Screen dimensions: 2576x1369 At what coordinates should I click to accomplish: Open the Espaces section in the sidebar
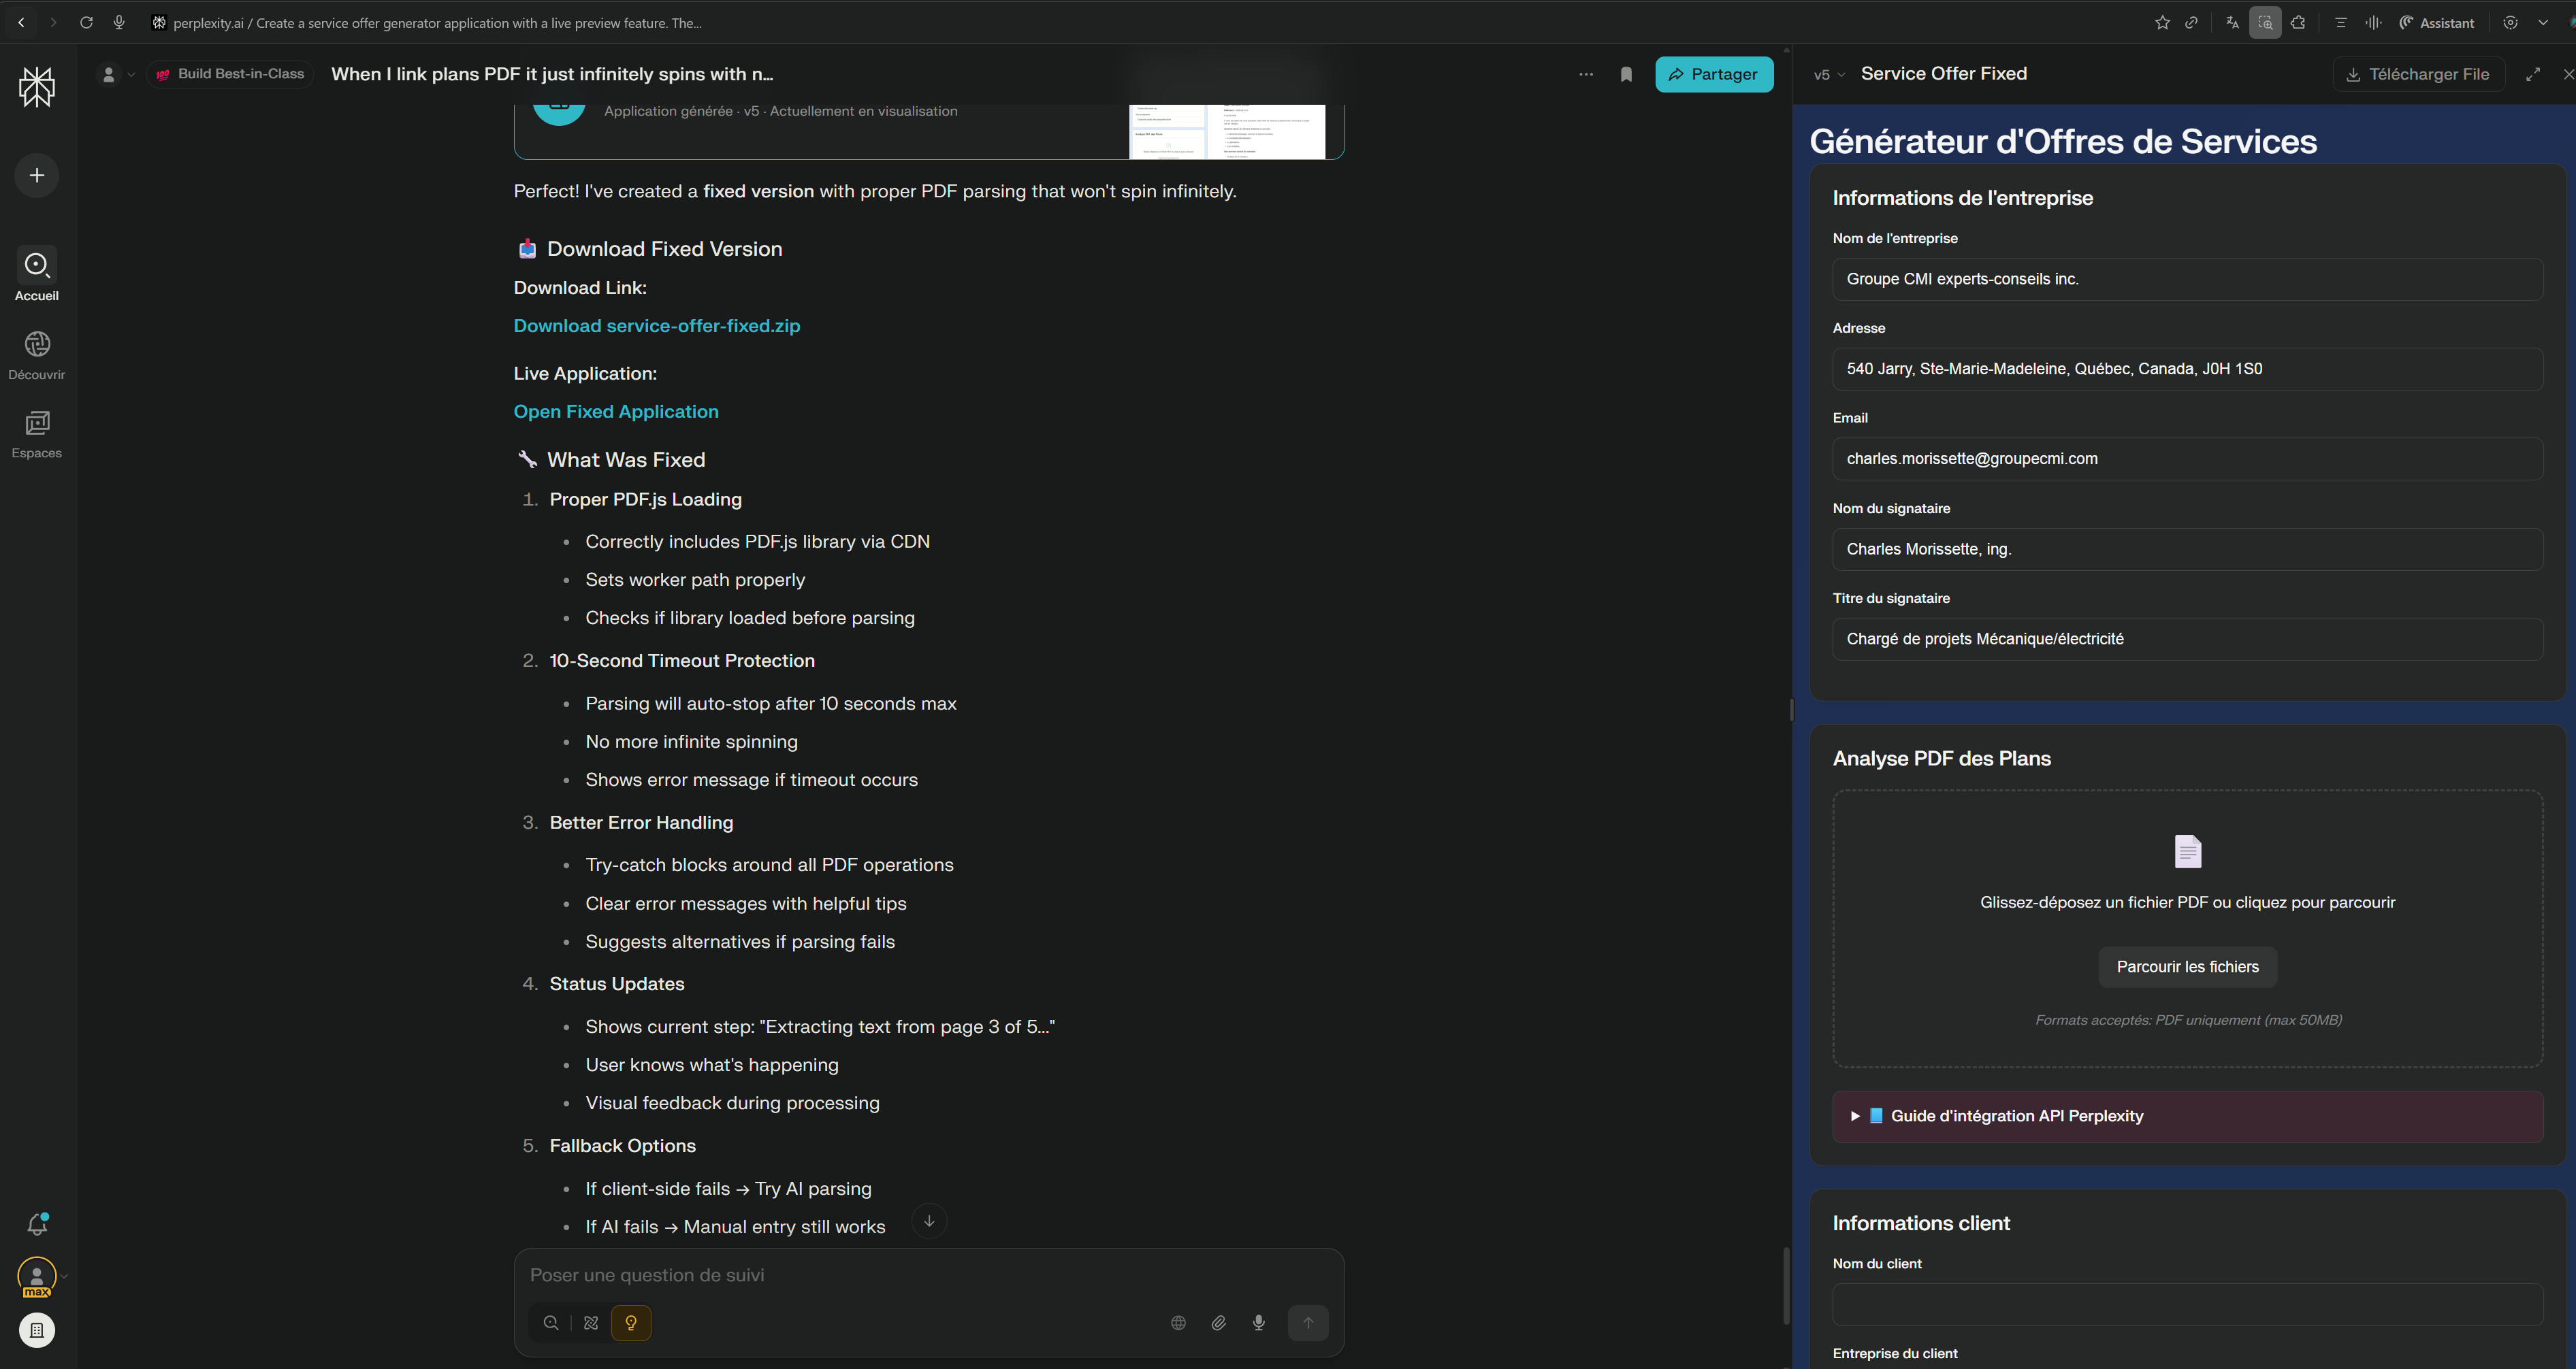pos(37,433)
